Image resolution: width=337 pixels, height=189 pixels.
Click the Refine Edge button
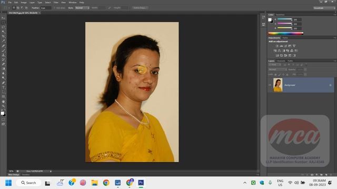click(x=140, y=8)
